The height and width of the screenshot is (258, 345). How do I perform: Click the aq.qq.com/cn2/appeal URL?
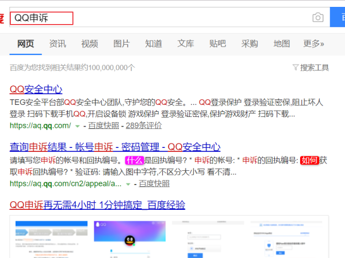(66, 184)
